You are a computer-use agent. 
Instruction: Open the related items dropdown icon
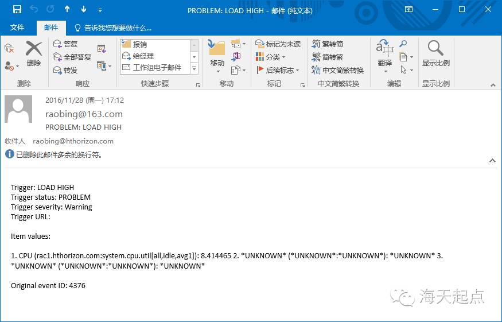pyautogui.click(x=406, y=57)
